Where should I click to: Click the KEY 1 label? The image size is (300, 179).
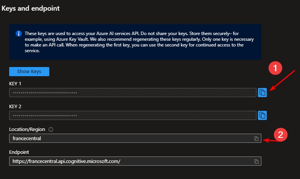tap(16, 84)
